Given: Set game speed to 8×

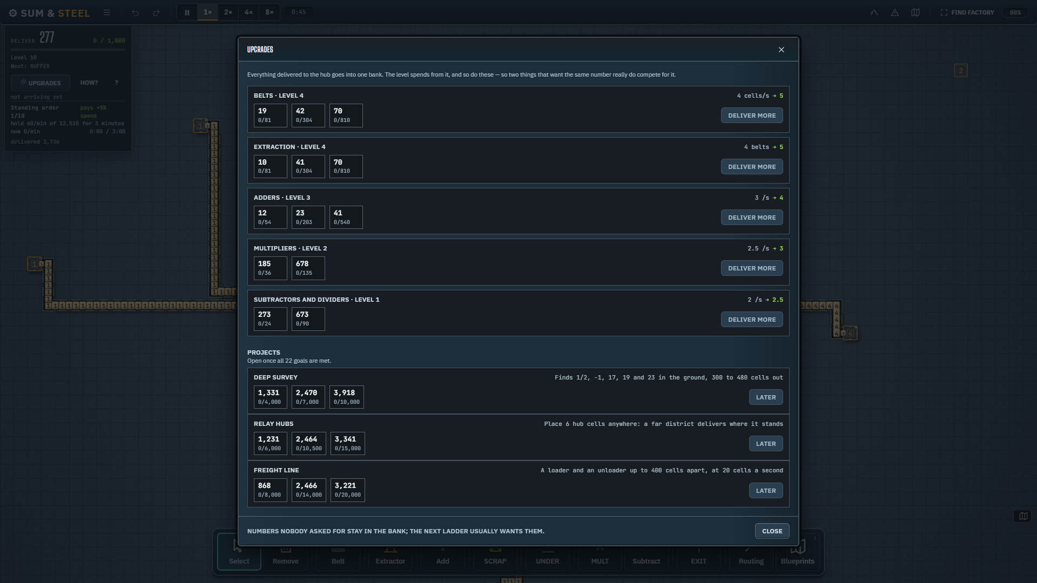Looking at the screenshot, I should pos(269,12).
